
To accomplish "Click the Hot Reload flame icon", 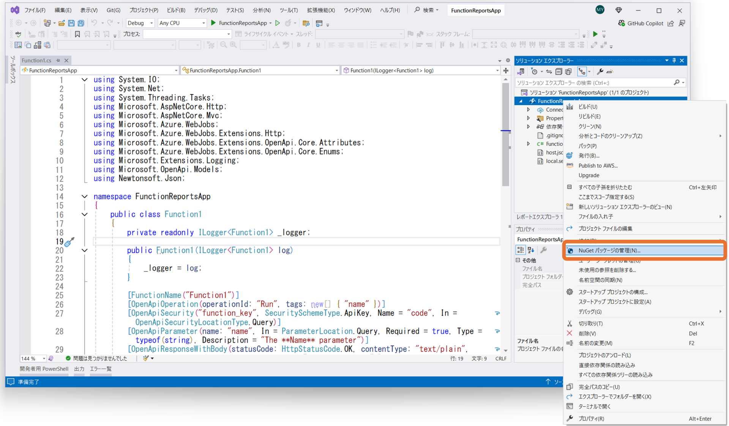I will click(x=288, y=23).
